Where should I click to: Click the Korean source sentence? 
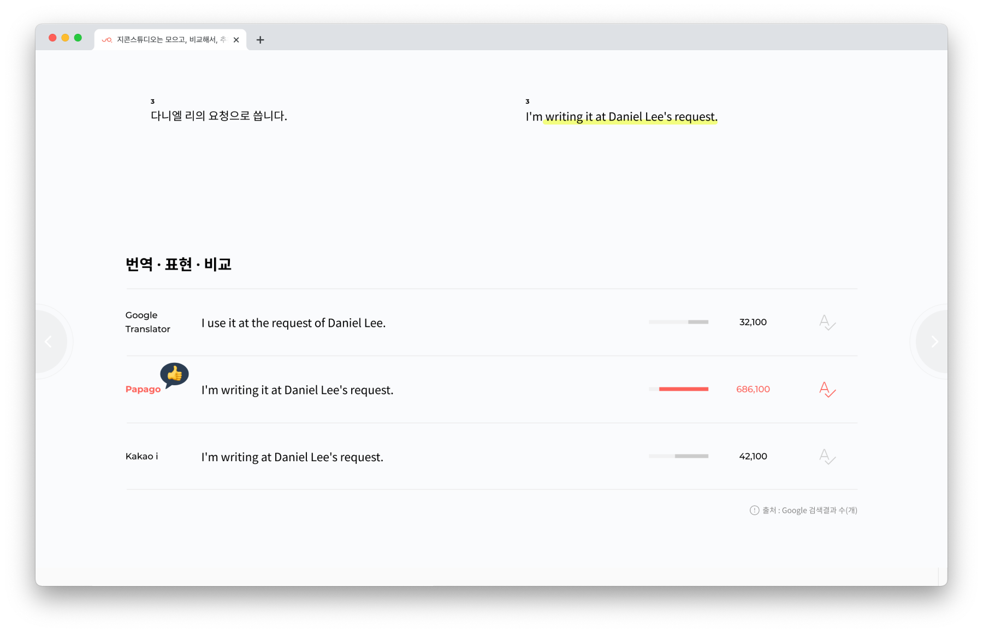coord(218,116)
